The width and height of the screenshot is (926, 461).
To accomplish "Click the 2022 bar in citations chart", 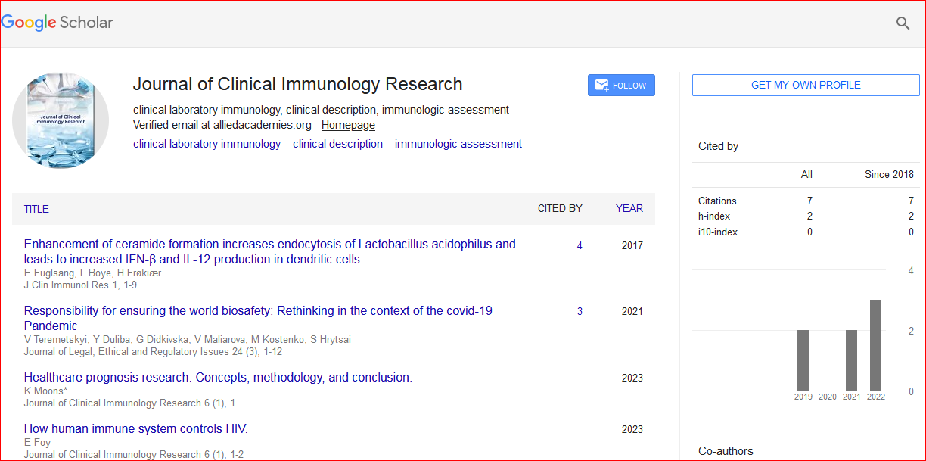I will pyautogui.click(x=875, y=345).
